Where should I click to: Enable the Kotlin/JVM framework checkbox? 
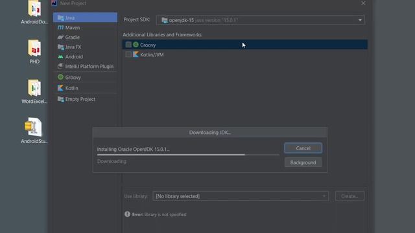coord(128,54)
